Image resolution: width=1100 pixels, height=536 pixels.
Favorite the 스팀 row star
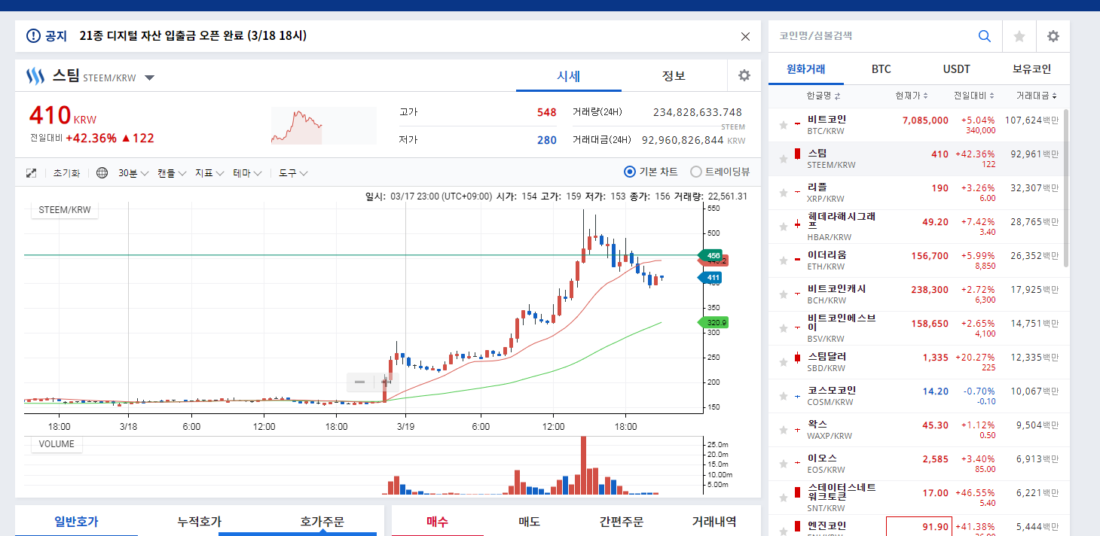coord(784,159)
